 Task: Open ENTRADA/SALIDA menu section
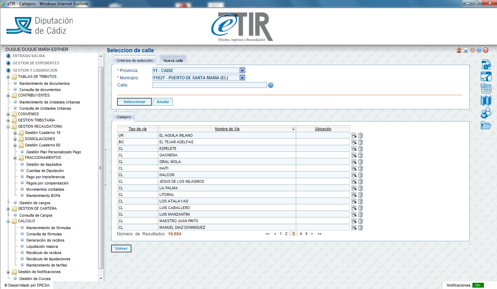point(29,56)
